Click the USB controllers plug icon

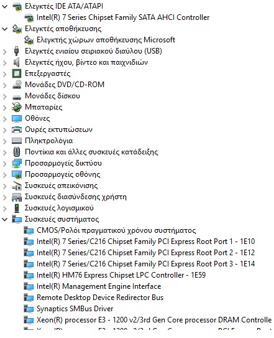[x=16, y=51]
